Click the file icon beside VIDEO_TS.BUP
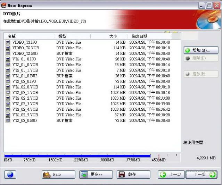The height and width of the screenshot is (185, 222). 8,53
